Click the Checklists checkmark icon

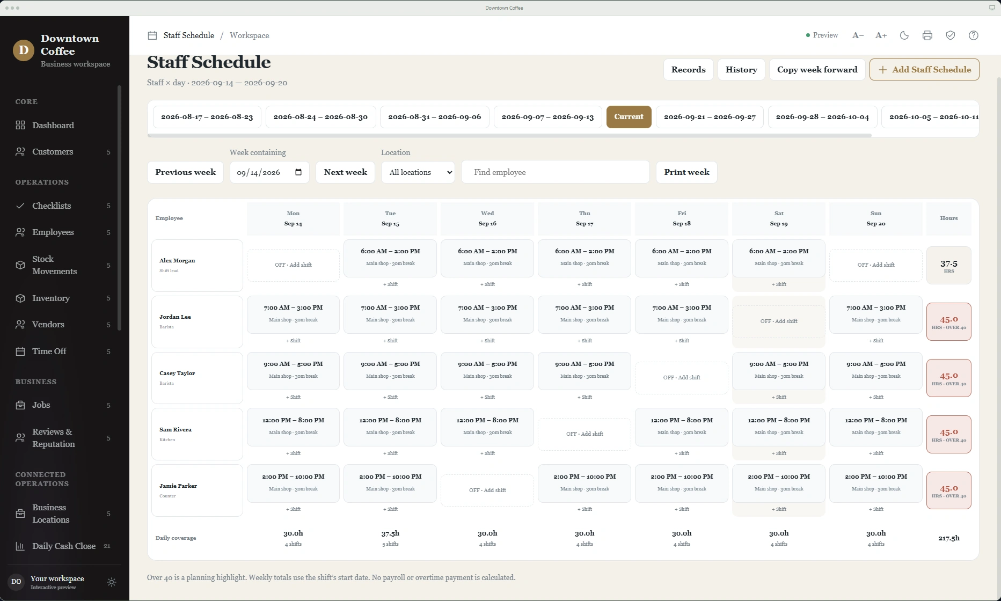(x=20, y=206)
